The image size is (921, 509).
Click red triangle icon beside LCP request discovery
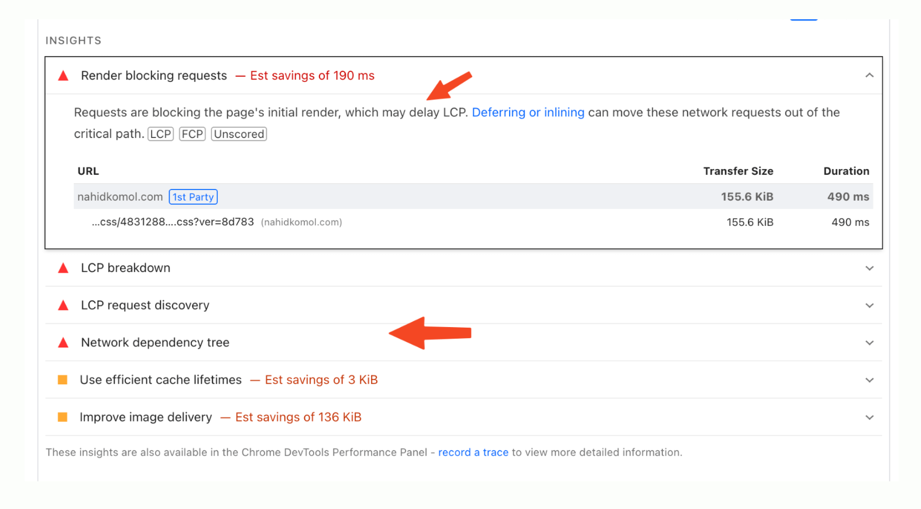[x=63, y=305]
